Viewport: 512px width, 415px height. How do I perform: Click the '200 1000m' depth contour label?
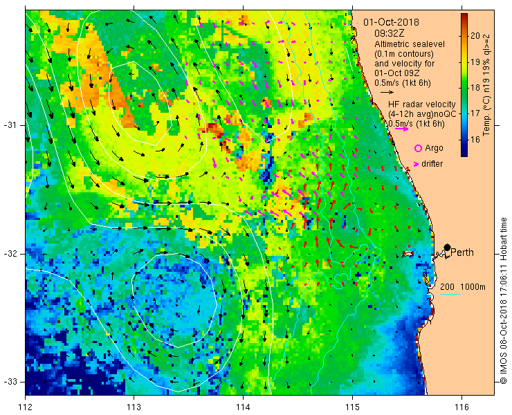[x=463, y=287]
